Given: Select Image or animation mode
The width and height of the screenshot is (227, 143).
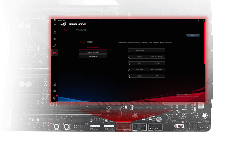Looking at the screenshot, I should (x=93, y=52).
